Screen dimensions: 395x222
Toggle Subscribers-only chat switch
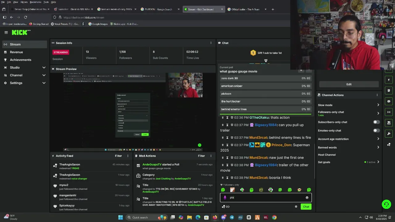(376, 122)
